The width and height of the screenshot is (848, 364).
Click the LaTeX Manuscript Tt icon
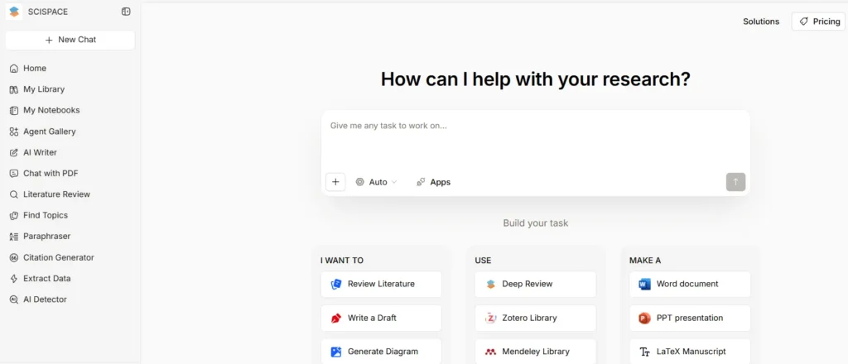click(x=644, y=352)
